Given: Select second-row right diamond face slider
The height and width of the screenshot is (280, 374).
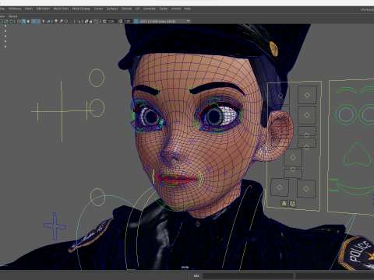Looking at the screenshot, I should 307,115.
